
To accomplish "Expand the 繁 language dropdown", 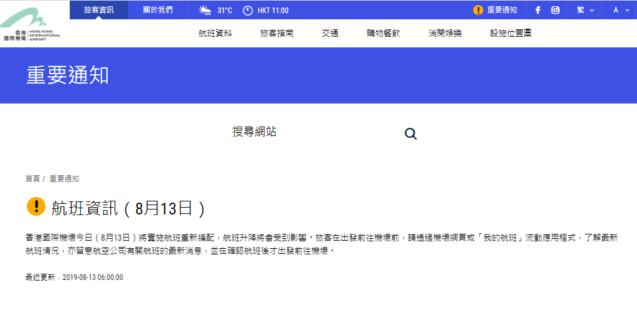I will pyautogui.click(x=585, y=10).
